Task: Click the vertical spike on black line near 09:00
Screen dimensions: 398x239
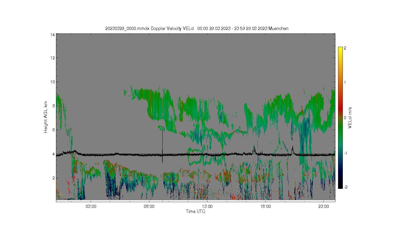Action: click(162, 146)
